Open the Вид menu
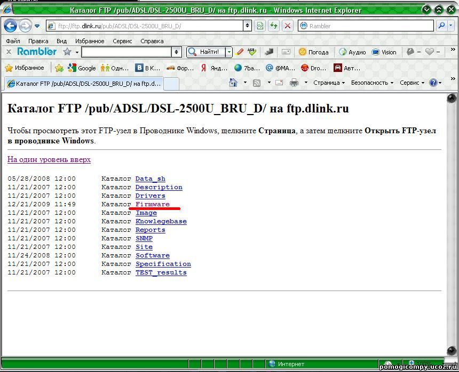Image resolution: width=459 pixels, height=372 pixels. tap(61, 41)
